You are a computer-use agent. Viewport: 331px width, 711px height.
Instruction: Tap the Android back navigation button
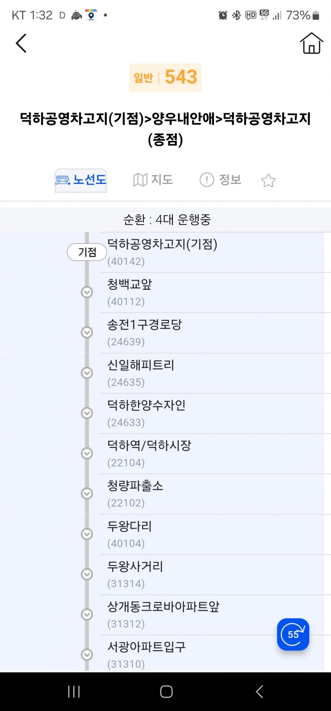click(x=259, y=692)
